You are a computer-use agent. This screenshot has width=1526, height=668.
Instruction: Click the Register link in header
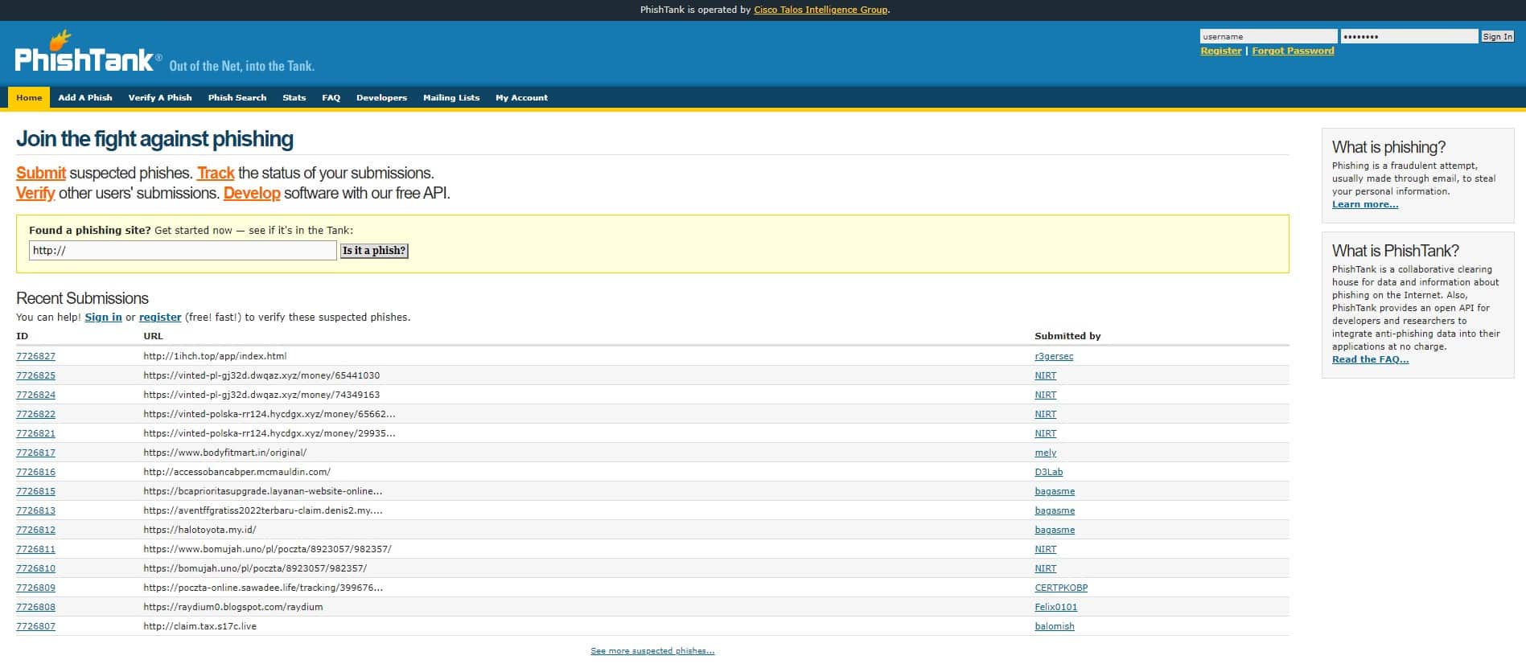point(1220,51)
